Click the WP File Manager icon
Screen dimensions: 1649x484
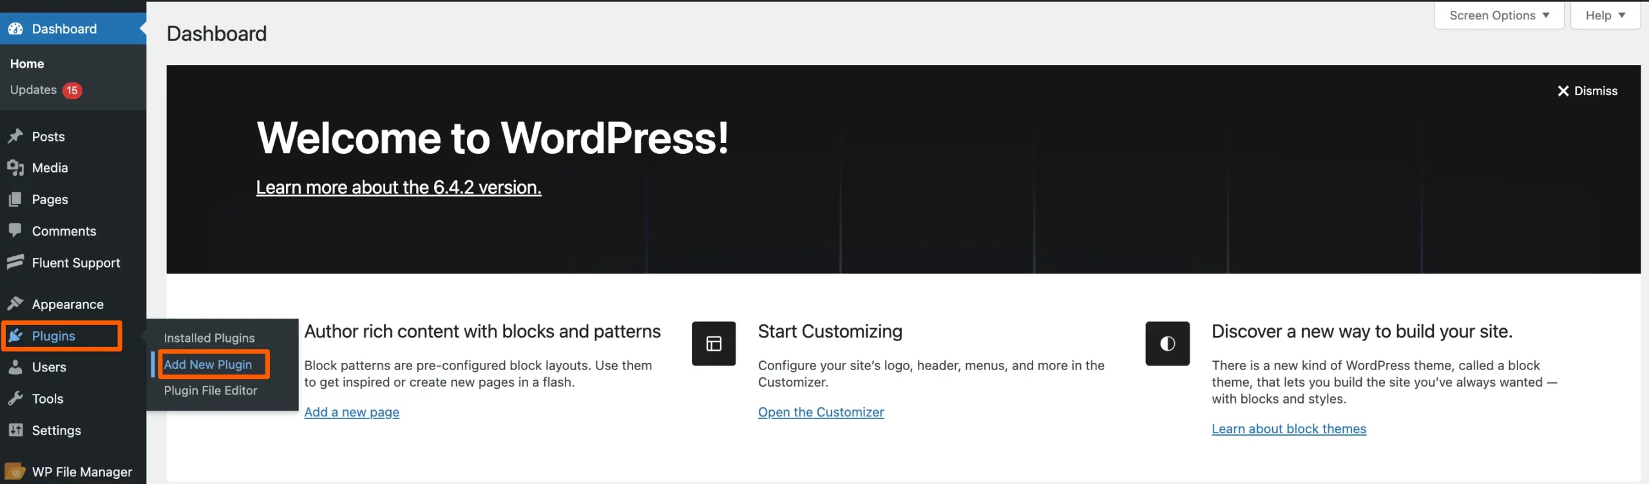coord(16,470)
